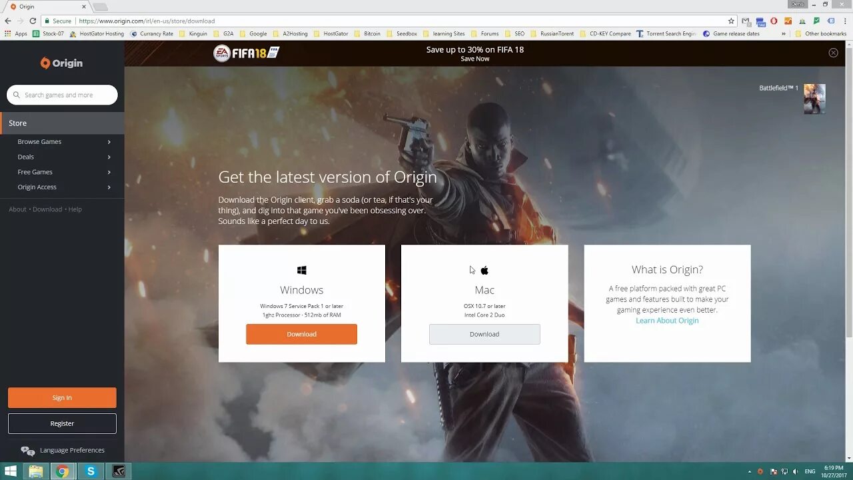853x480 pixels.
Task: Download Origin for Windows
Action: pos(301,334)
